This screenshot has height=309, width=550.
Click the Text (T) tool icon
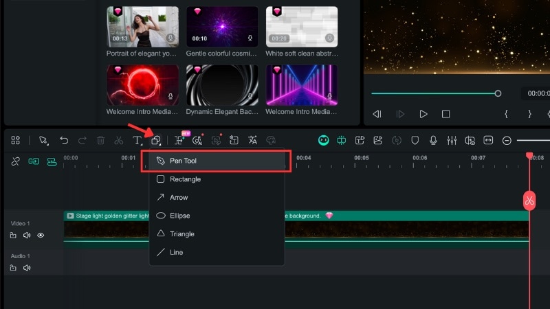point(137,141)
